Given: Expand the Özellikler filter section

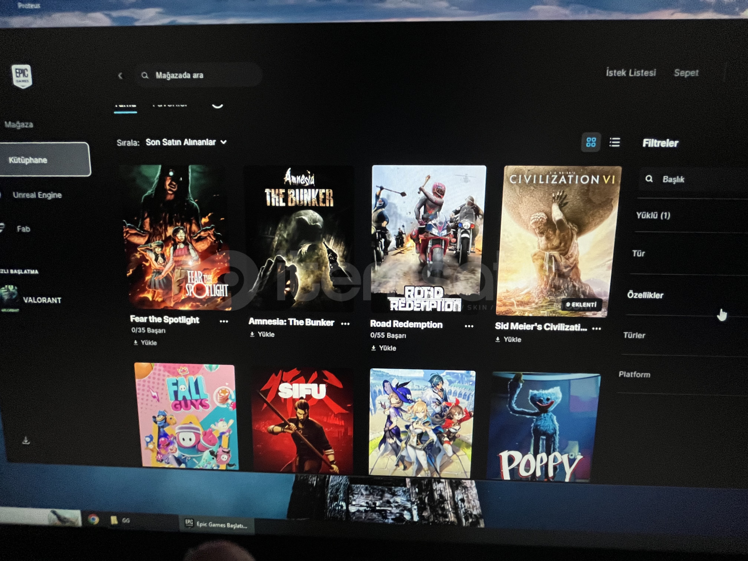Looking at the screenshot, I should [645, 295].
